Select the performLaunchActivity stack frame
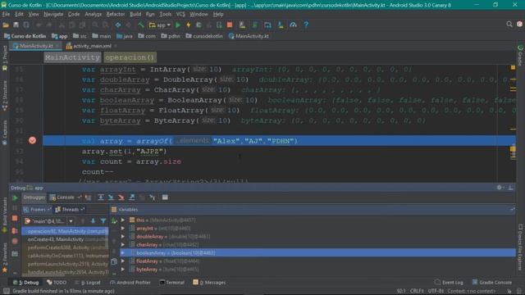The image size is (525, 295). (66, 264)
